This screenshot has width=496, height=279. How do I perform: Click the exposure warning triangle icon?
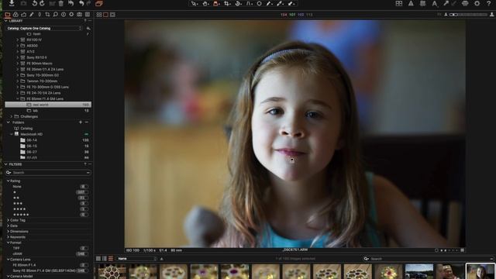411,3
